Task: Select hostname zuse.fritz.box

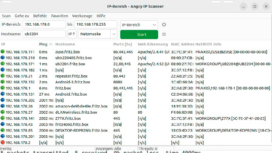Action: 68,52
